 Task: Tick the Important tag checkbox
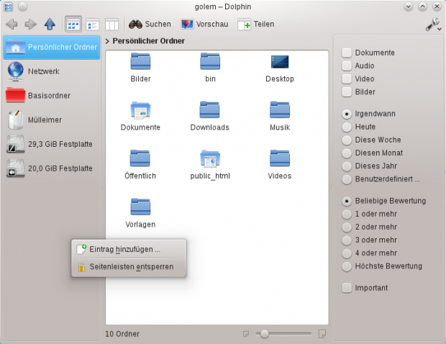(x=347, y=288)
